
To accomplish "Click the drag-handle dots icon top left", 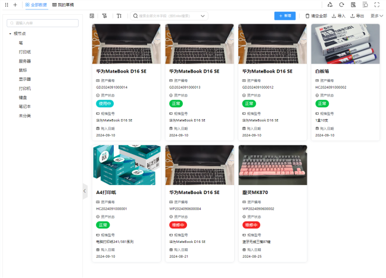I will [7, 5].
